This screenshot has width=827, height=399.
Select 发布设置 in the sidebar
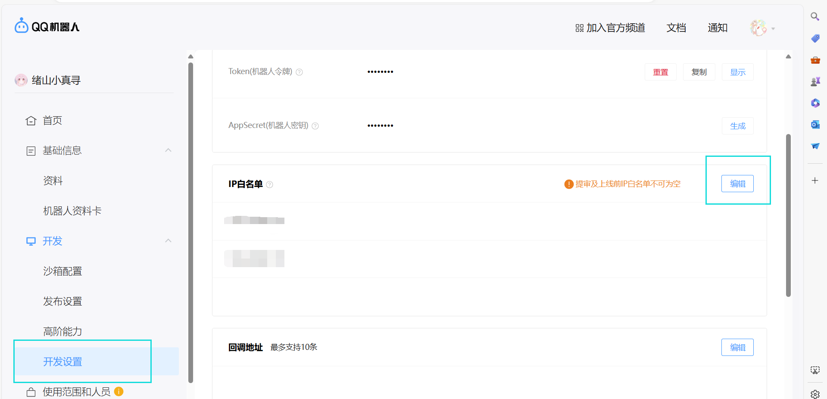62,301
